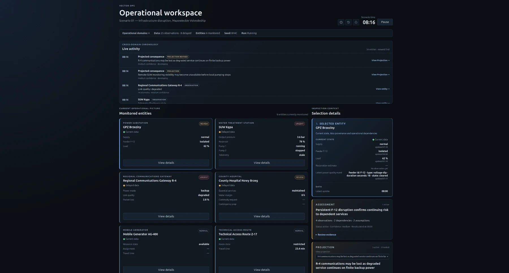Click Output pressure '3.6 bar' value

[x=301, y=137]
